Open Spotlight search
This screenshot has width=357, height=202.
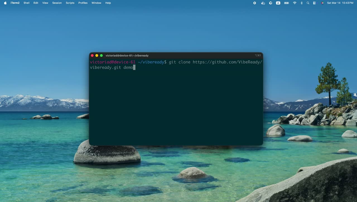[x=308, y=3]
